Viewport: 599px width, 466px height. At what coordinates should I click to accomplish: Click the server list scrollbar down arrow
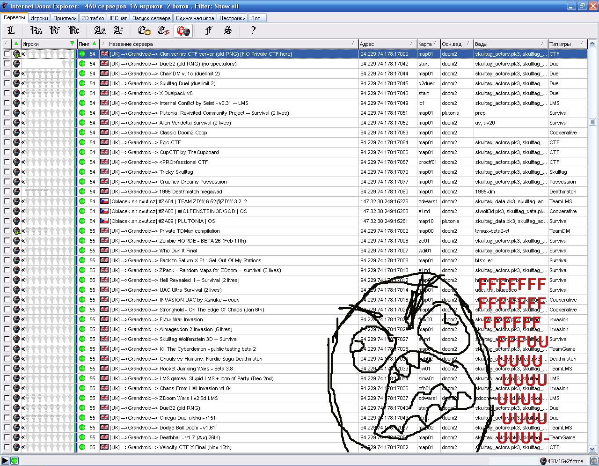[592, 449]
